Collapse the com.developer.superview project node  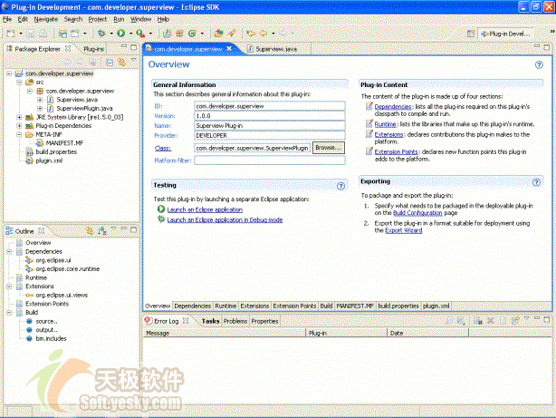click(x=9, y=73)
